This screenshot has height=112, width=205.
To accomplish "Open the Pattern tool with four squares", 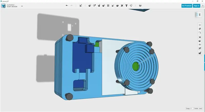I will click(108, 5).
